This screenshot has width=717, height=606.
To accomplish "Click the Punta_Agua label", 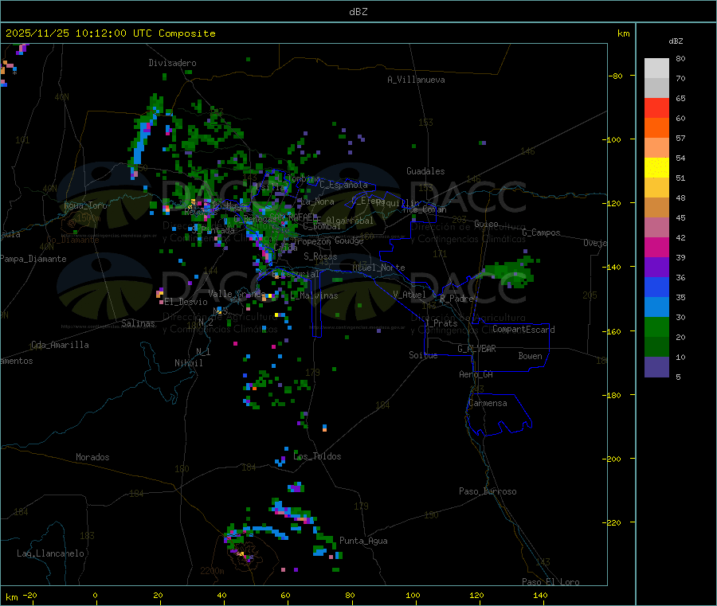I will tap(363, 541).
